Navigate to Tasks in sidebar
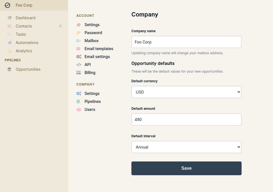The width and height of the screenshot is (273, 192). pyautogui.click(x=21, y=34)
